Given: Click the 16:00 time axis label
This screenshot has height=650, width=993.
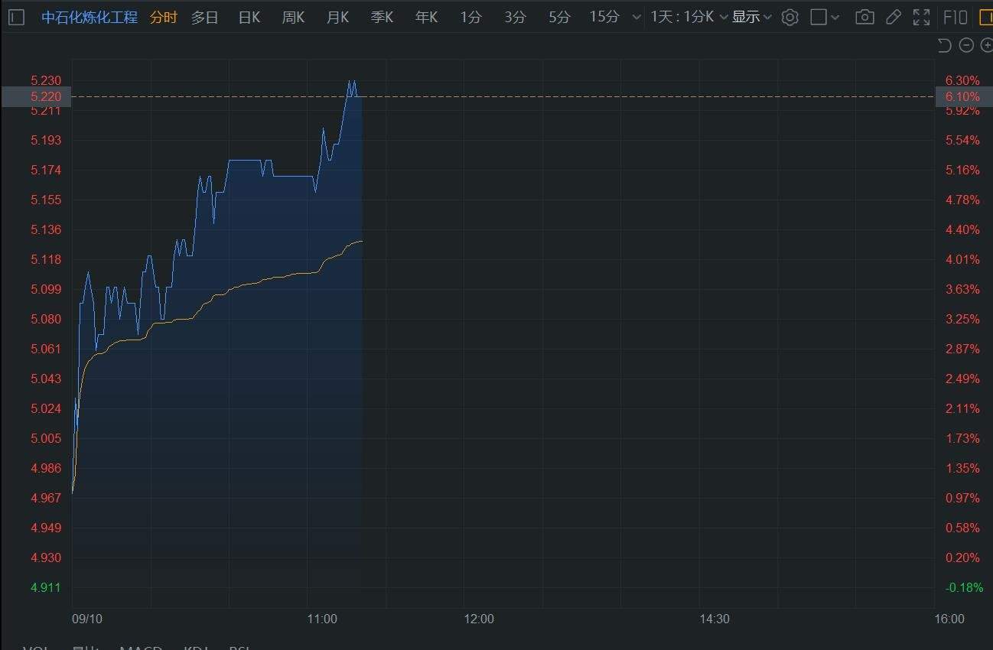Looking at the screenshot, I should (949, 619).
